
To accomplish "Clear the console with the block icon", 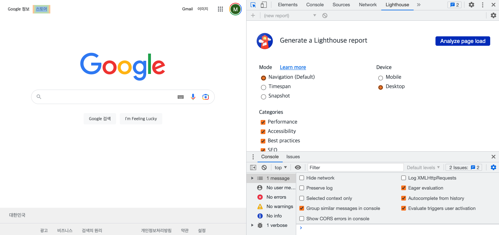I will click(264, 168).
